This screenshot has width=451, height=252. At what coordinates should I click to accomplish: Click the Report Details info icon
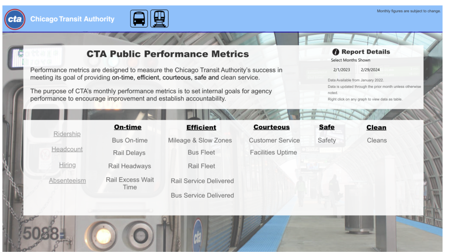pos(336,52)
